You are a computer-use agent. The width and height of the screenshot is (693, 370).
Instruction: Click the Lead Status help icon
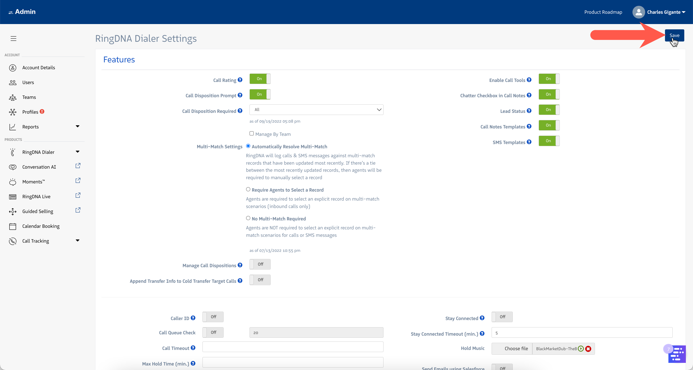pyautogui.click(x=529, y=111)
